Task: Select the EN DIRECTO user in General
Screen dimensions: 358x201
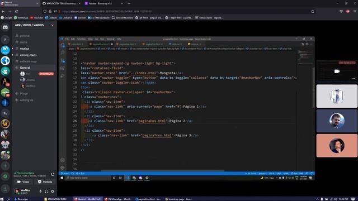Action: tap(36, 74)
